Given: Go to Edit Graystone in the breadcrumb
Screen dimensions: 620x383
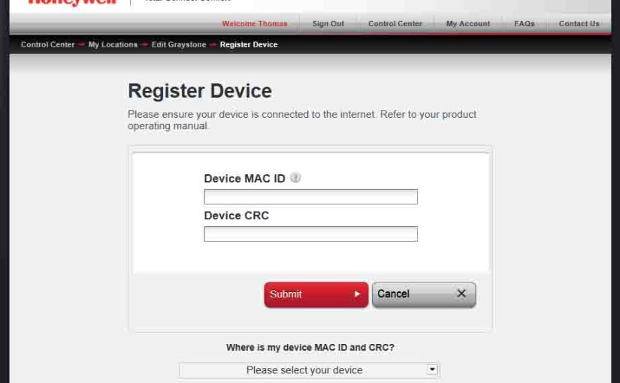Looking at the screenshot, I should point(179,44).
